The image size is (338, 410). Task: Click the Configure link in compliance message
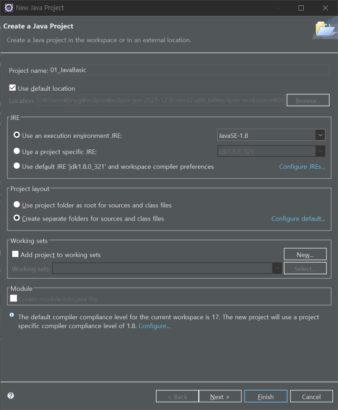pyautogui.click(x=154, y=326)
